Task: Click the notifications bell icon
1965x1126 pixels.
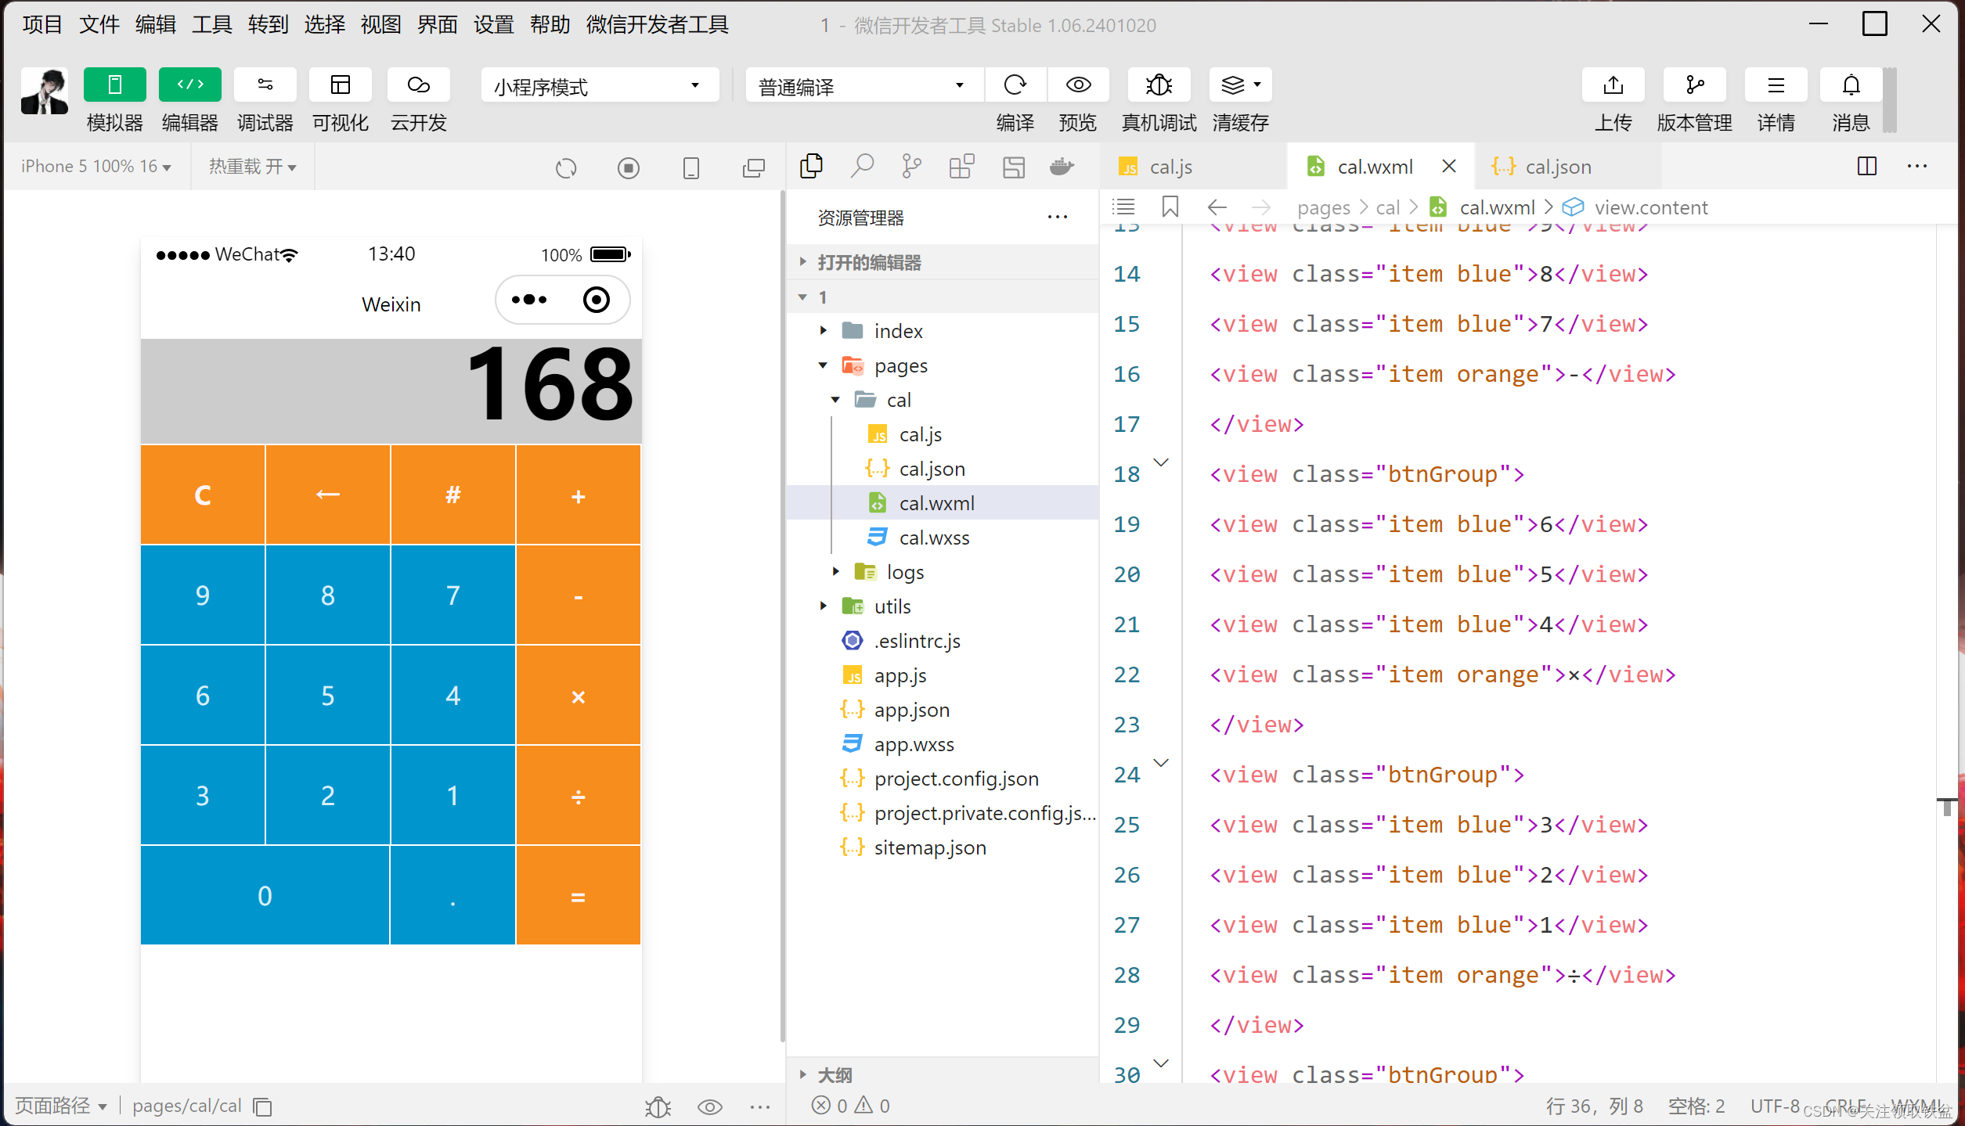Action: (1851, 85)
